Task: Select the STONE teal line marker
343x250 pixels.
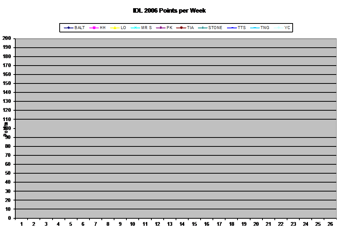Action: coord(203,27)
